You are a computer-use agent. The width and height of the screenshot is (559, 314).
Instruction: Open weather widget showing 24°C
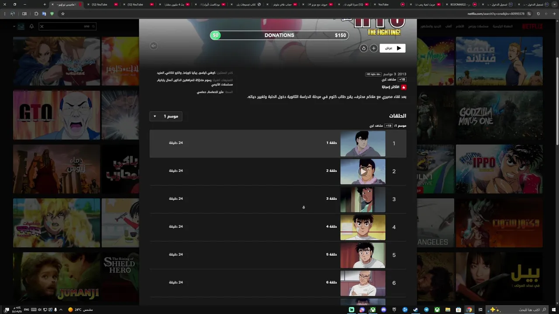point(81,310)
